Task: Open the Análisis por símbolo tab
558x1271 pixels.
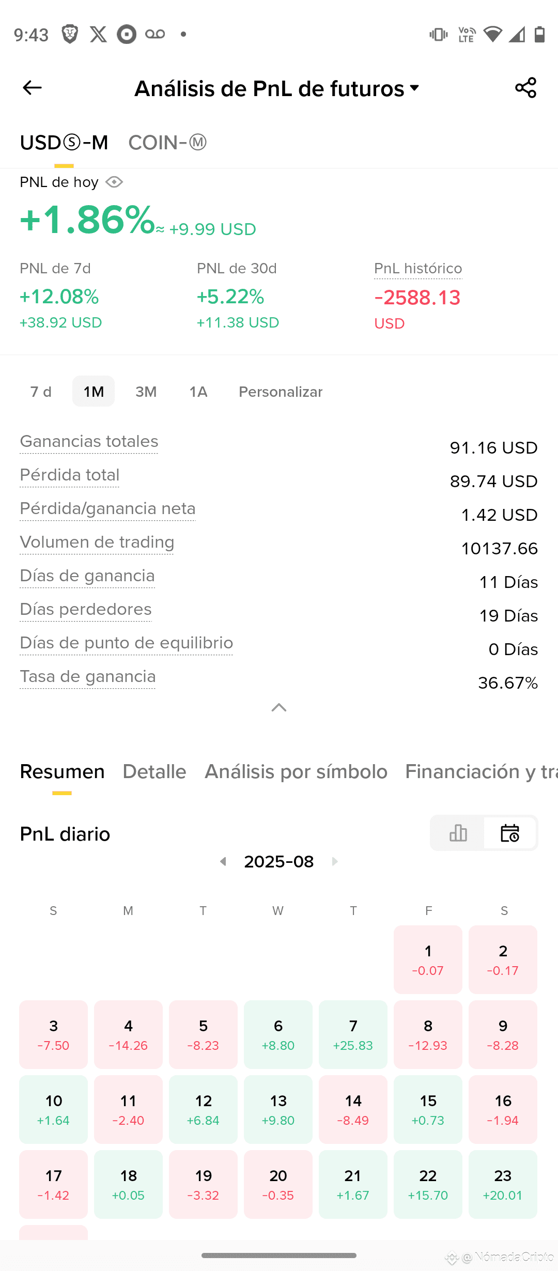Action: 296,771
